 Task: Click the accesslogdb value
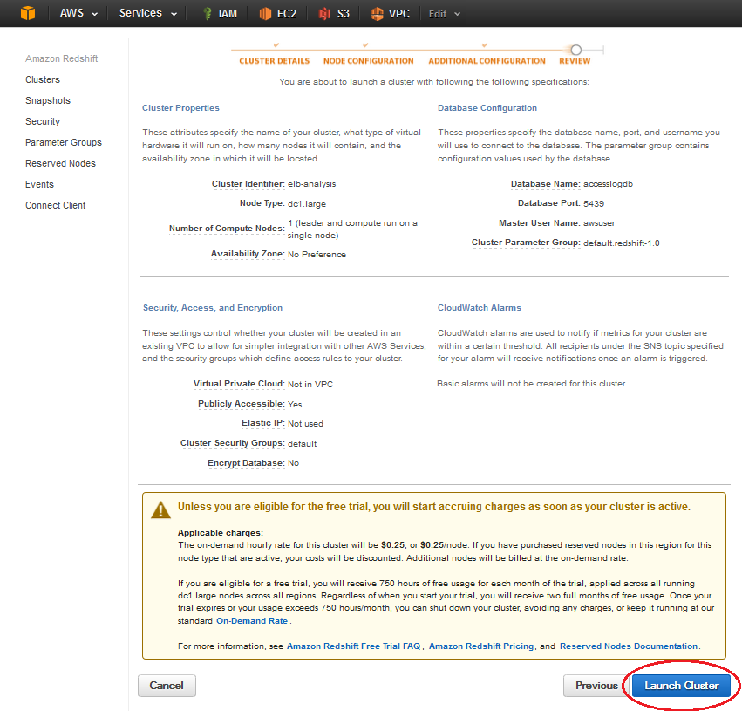click(608, 184)
